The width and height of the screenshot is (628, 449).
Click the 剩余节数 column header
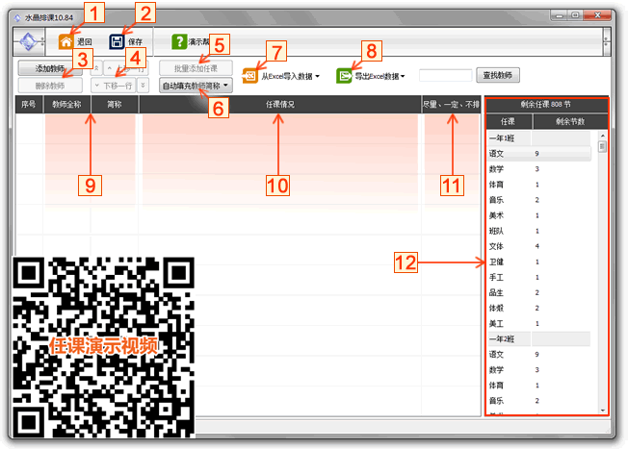tap(570, 121)
